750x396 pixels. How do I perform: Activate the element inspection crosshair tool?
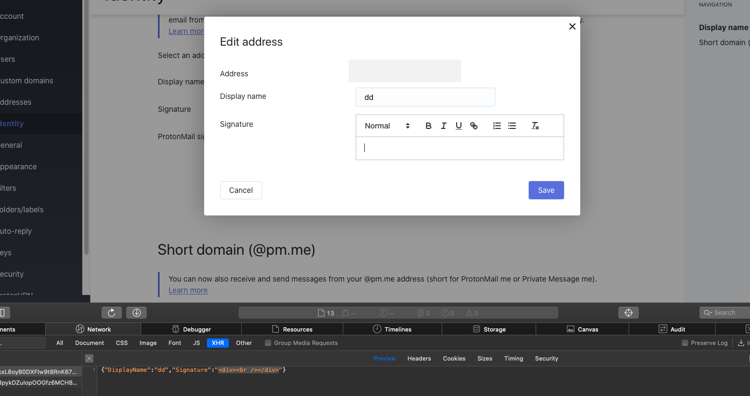point(628,312)
